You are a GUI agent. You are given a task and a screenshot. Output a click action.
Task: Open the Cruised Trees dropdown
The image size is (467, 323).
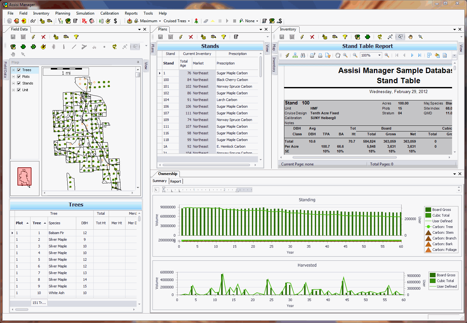(x=189, y=21)
